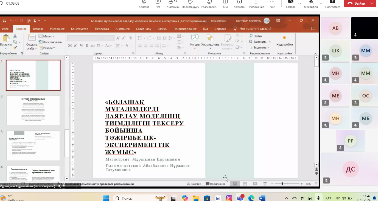Open camera options dropdown arrow

299,4
